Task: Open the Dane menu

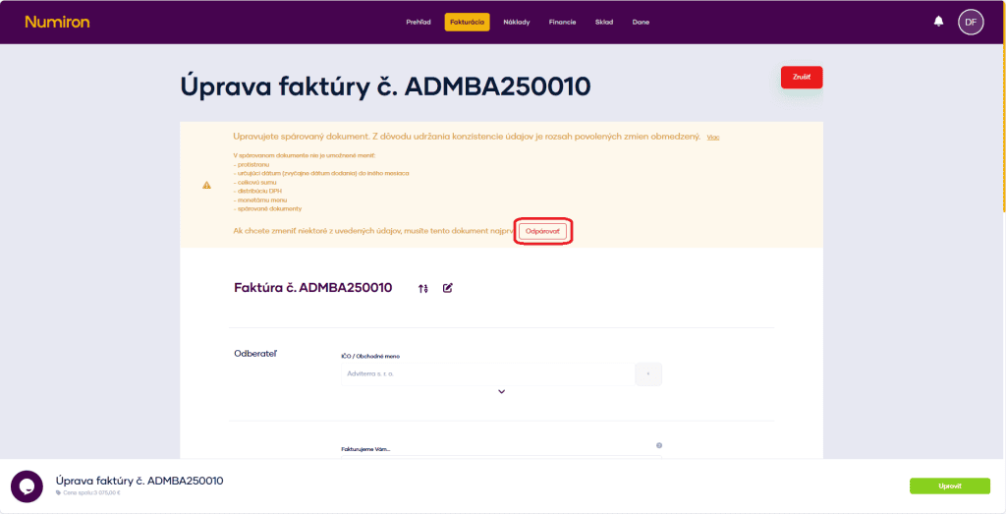Action: tap(641, 22)
